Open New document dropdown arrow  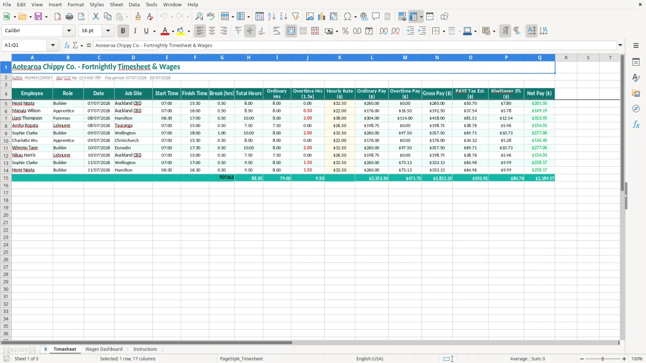tap(14, 17)
